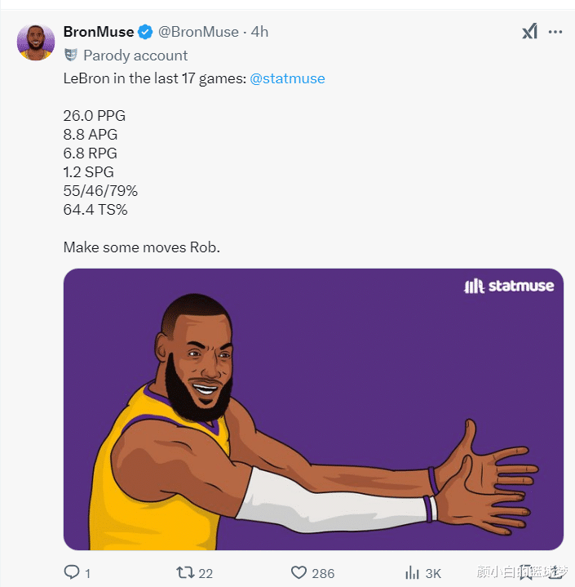Open BronMuse's profile avatar
This screenshot has height=587, width=575.
(36, 42)
